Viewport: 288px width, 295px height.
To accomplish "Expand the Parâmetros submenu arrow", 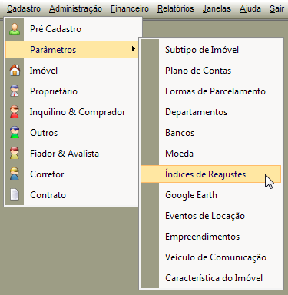I will pos(133,49).
